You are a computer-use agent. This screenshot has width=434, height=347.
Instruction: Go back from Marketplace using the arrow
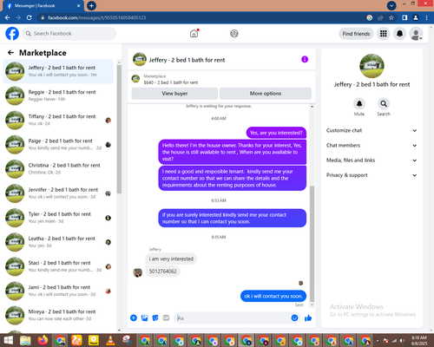point(10,52)
